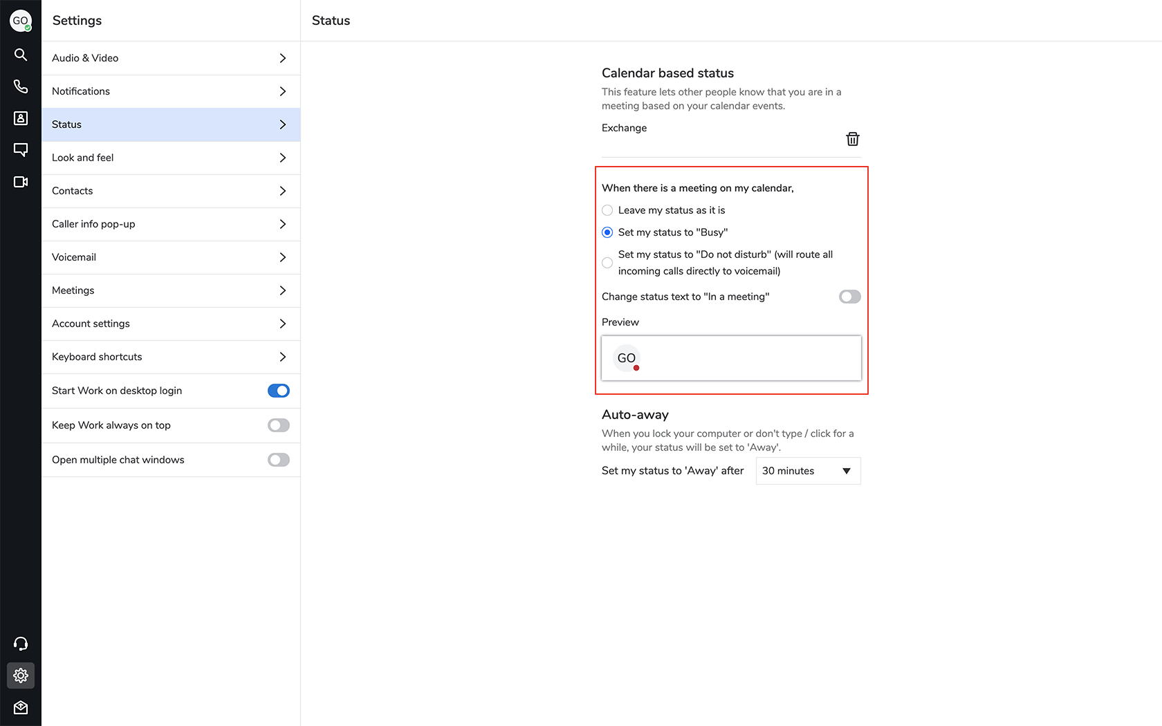Open the video meetings icon
1162x726 pixels.
tap(21, 182)
